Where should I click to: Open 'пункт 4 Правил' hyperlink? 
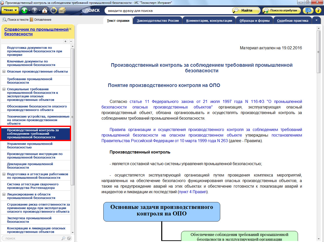click(193, 192)
